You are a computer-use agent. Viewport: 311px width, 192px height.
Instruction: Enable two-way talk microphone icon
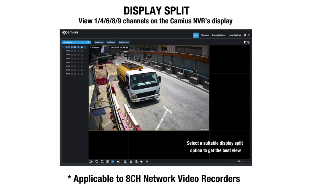[x=147, y=162]
